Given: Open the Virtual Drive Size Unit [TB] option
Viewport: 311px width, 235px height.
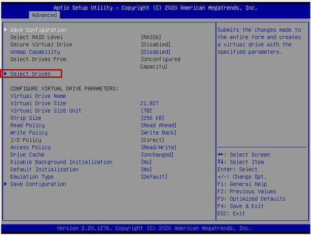Looking at the screenshot, I should pyautogui.click(x=146, y=111).
